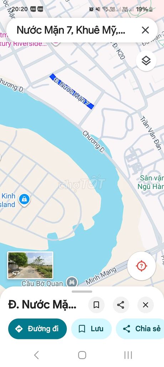Tap the Lưu save chip
This screenshot has width=164, height=367.
pos(91,329)
